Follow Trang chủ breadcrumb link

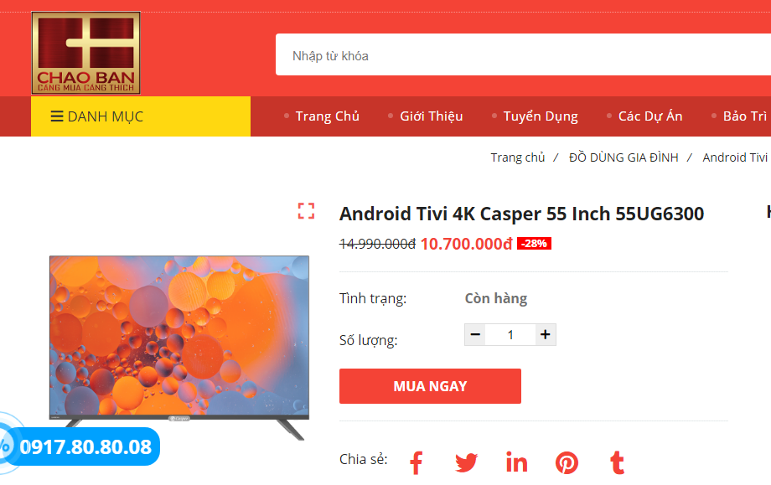point(518,157)
